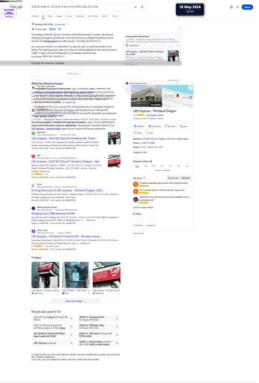Click the Choose area link
259x383 pixels.
pyautogui.click(x=60, y=24)
